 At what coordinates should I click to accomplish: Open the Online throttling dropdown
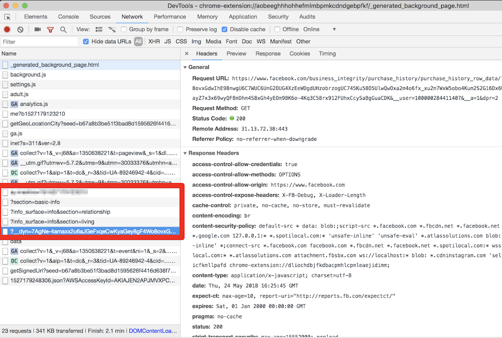pos(320,30)
